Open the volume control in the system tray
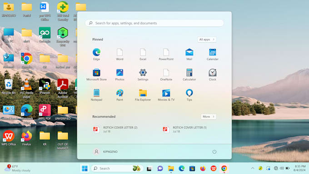This screenshot has height=174, width=309. click(282, 168)
